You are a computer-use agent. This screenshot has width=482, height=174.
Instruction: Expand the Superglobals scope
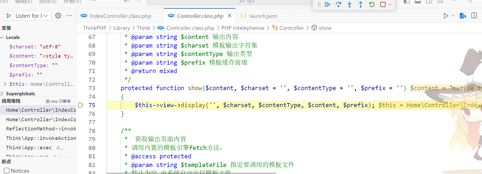pyautogui.click(x=2, y=94)
